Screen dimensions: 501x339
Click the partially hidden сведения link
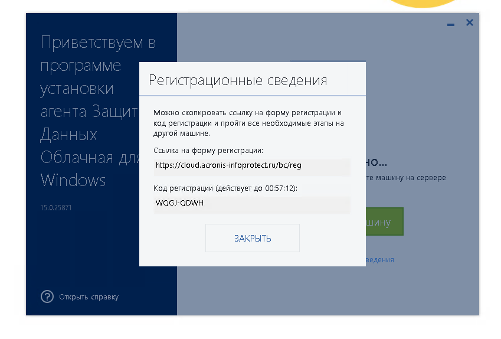380,260
